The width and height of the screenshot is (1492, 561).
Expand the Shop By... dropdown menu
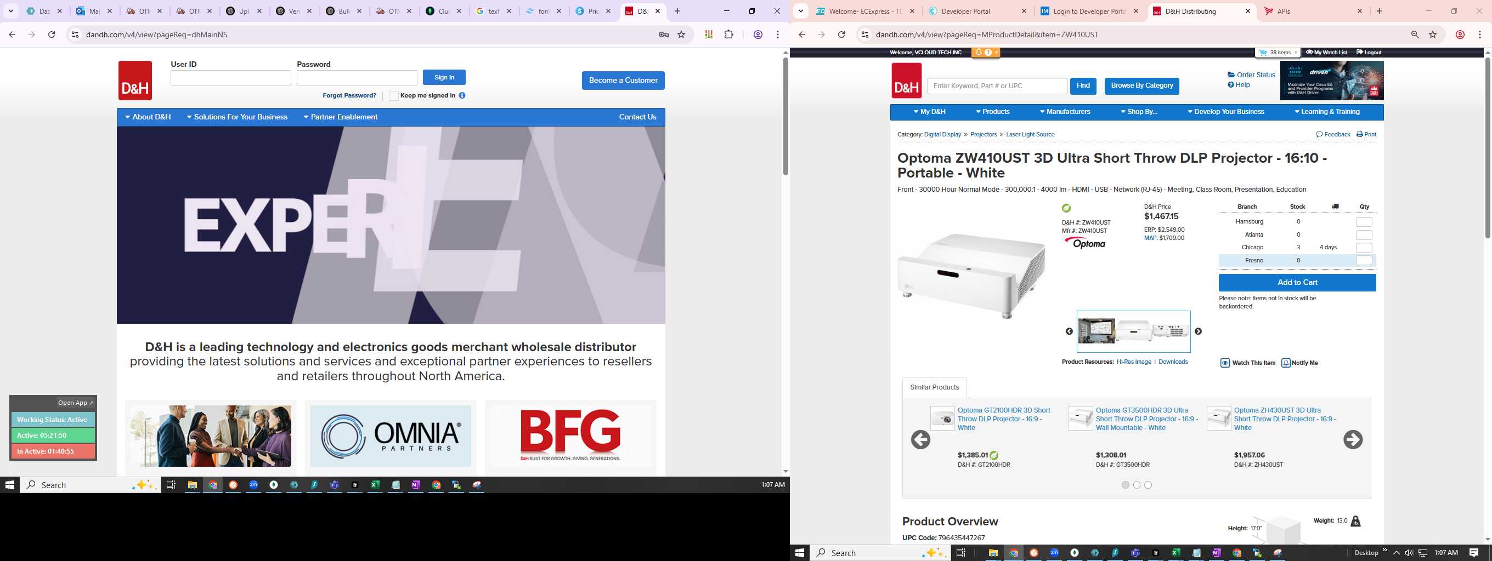[x=1139, y=112]
